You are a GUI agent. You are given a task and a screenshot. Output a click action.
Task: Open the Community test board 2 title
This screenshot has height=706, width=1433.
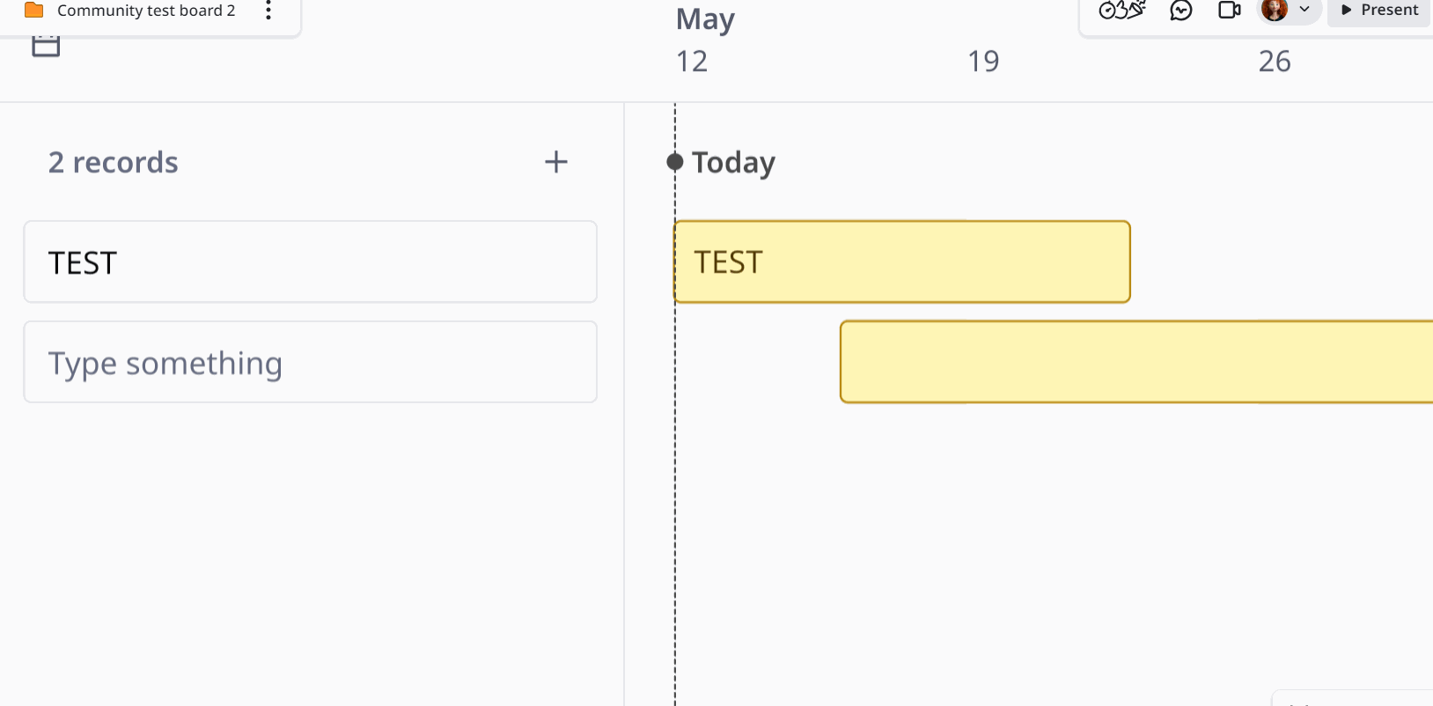[x=146, y=11]
